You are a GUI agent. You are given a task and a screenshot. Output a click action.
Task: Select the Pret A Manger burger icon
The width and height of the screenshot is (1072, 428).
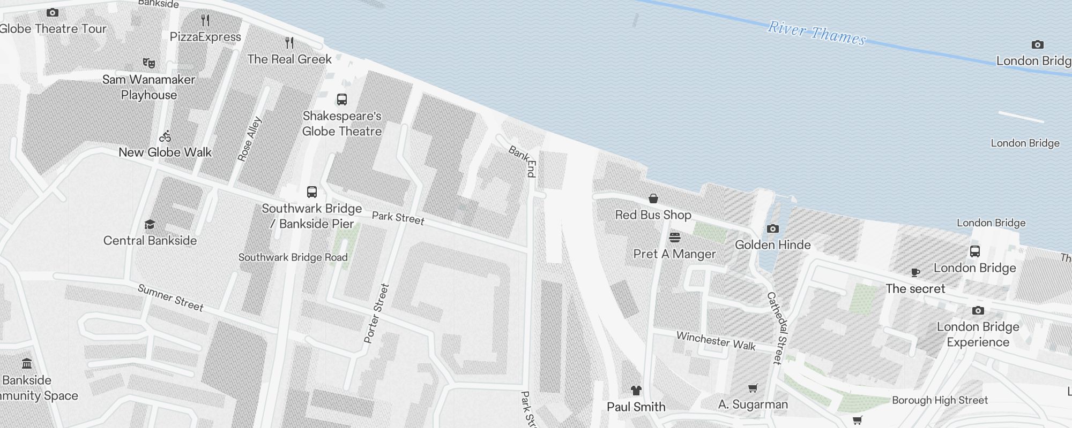675,238
